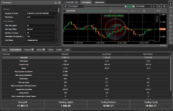Image resolution: width=173 pixels, height=111 pixels.
Task: Select the EURUSD h12 instance tab
Action: (71, 2)
